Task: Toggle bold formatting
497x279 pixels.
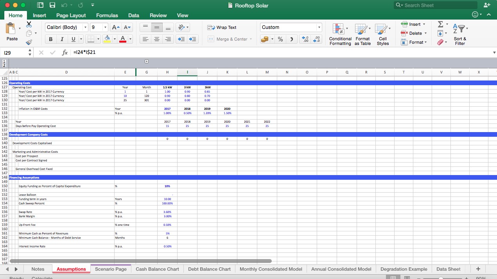Action: 50,39
